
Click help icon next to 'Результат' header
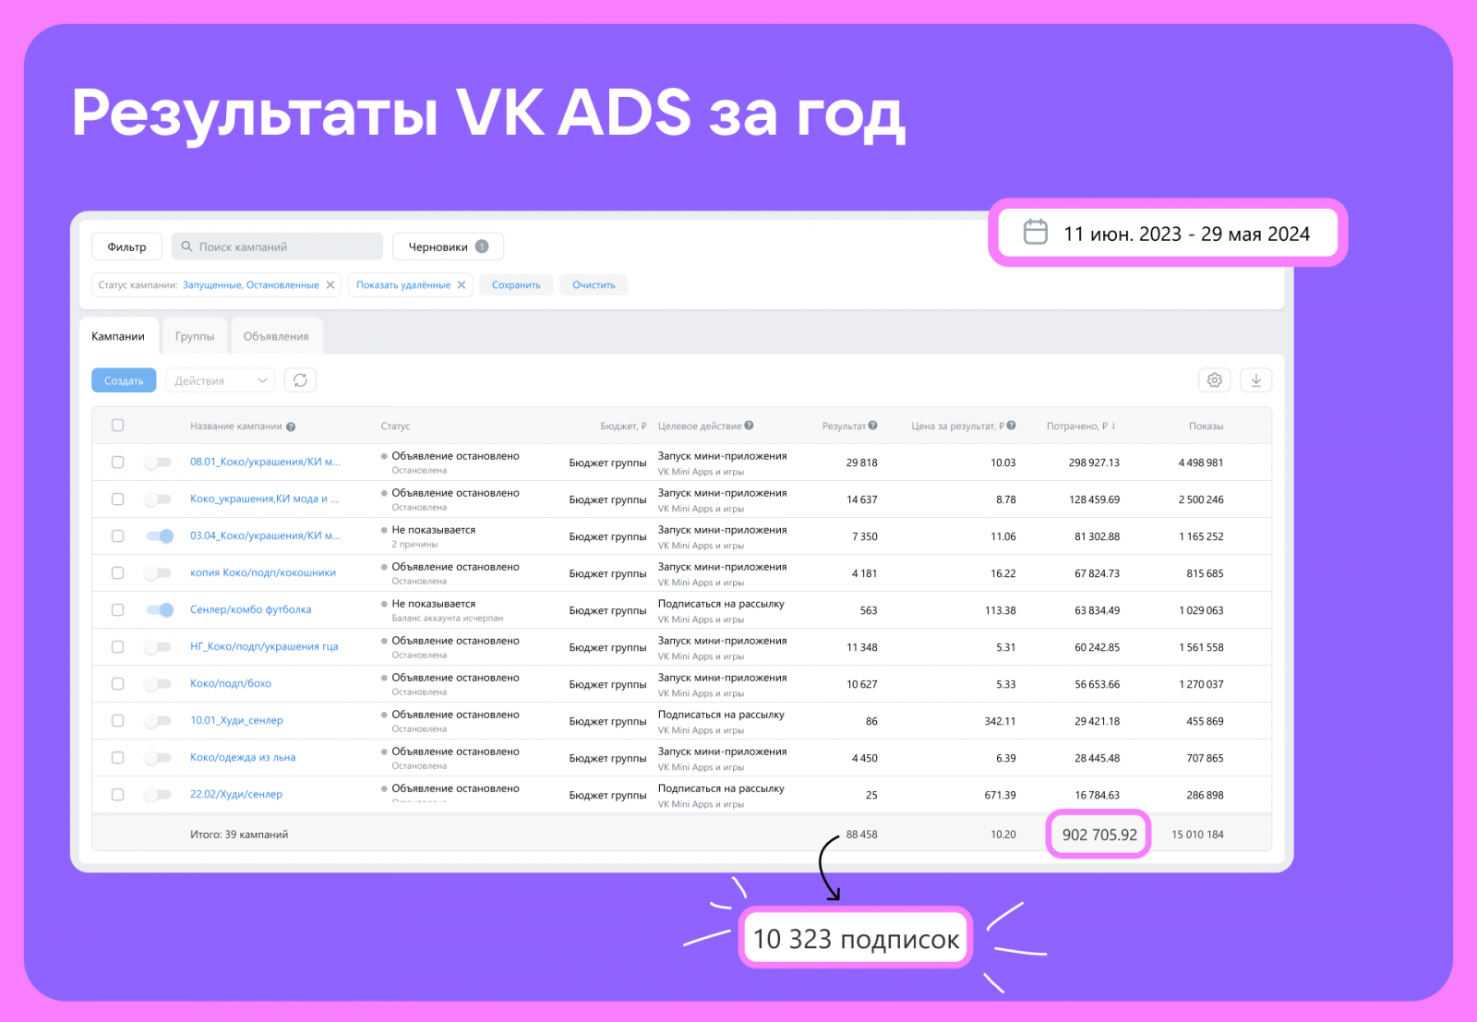tap(872, 426)
